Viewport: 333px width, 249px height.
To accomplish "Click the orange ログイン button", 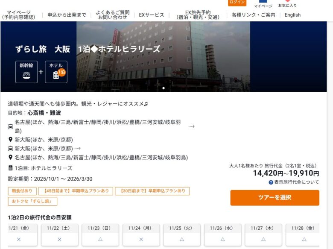I will (x=237, y=2).
